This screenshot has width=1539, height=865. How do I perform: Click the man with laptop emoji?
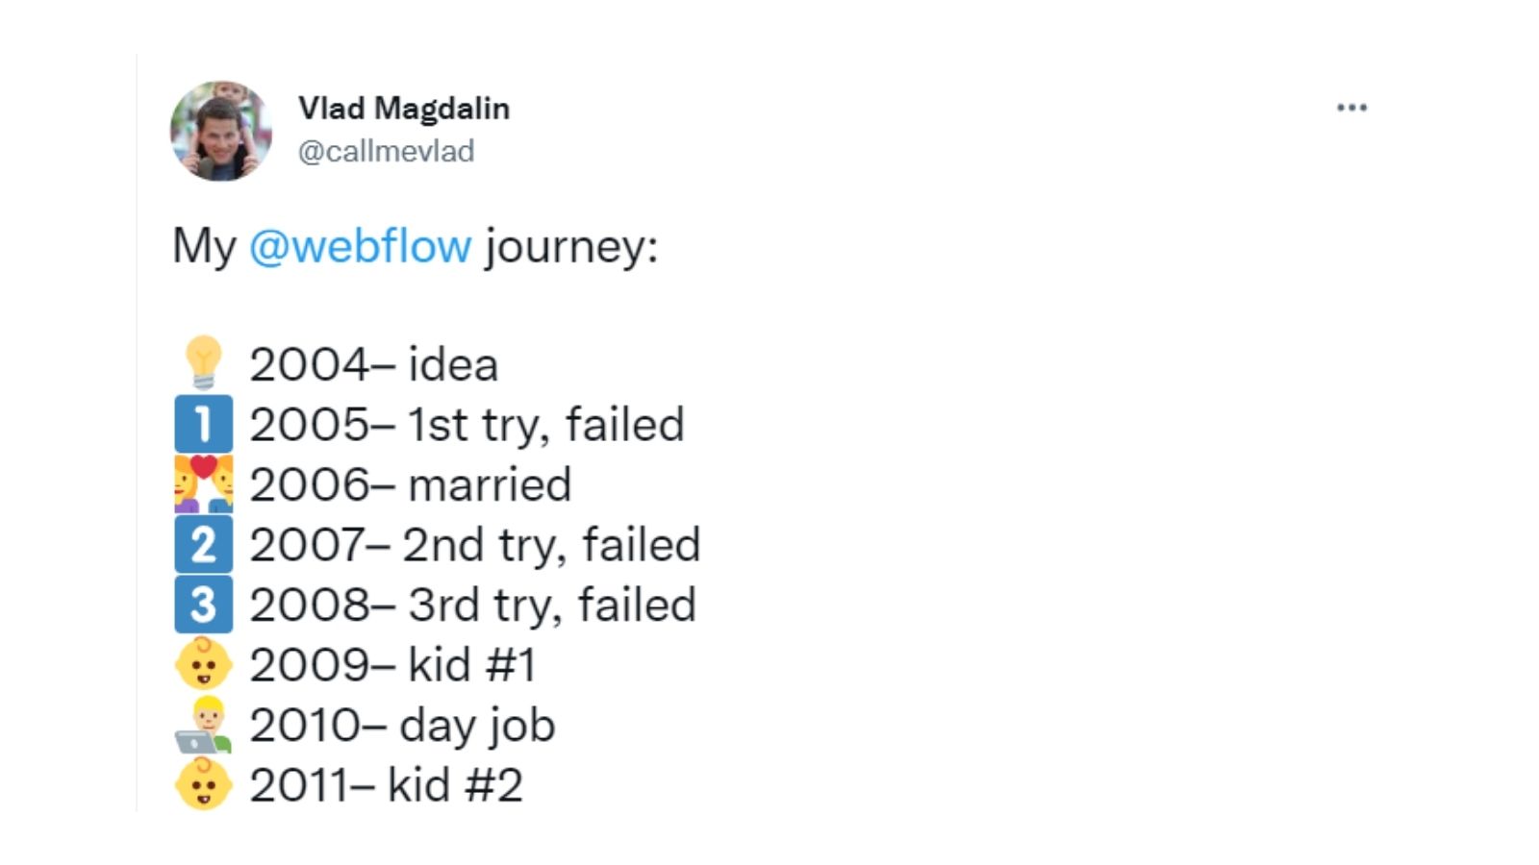pyautogui.click(x=204, y=725)
